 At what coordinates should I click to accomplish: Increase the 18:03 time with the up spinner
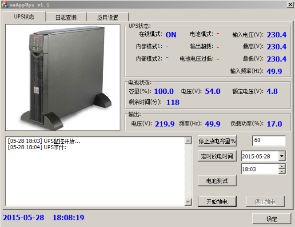[282, 167]
